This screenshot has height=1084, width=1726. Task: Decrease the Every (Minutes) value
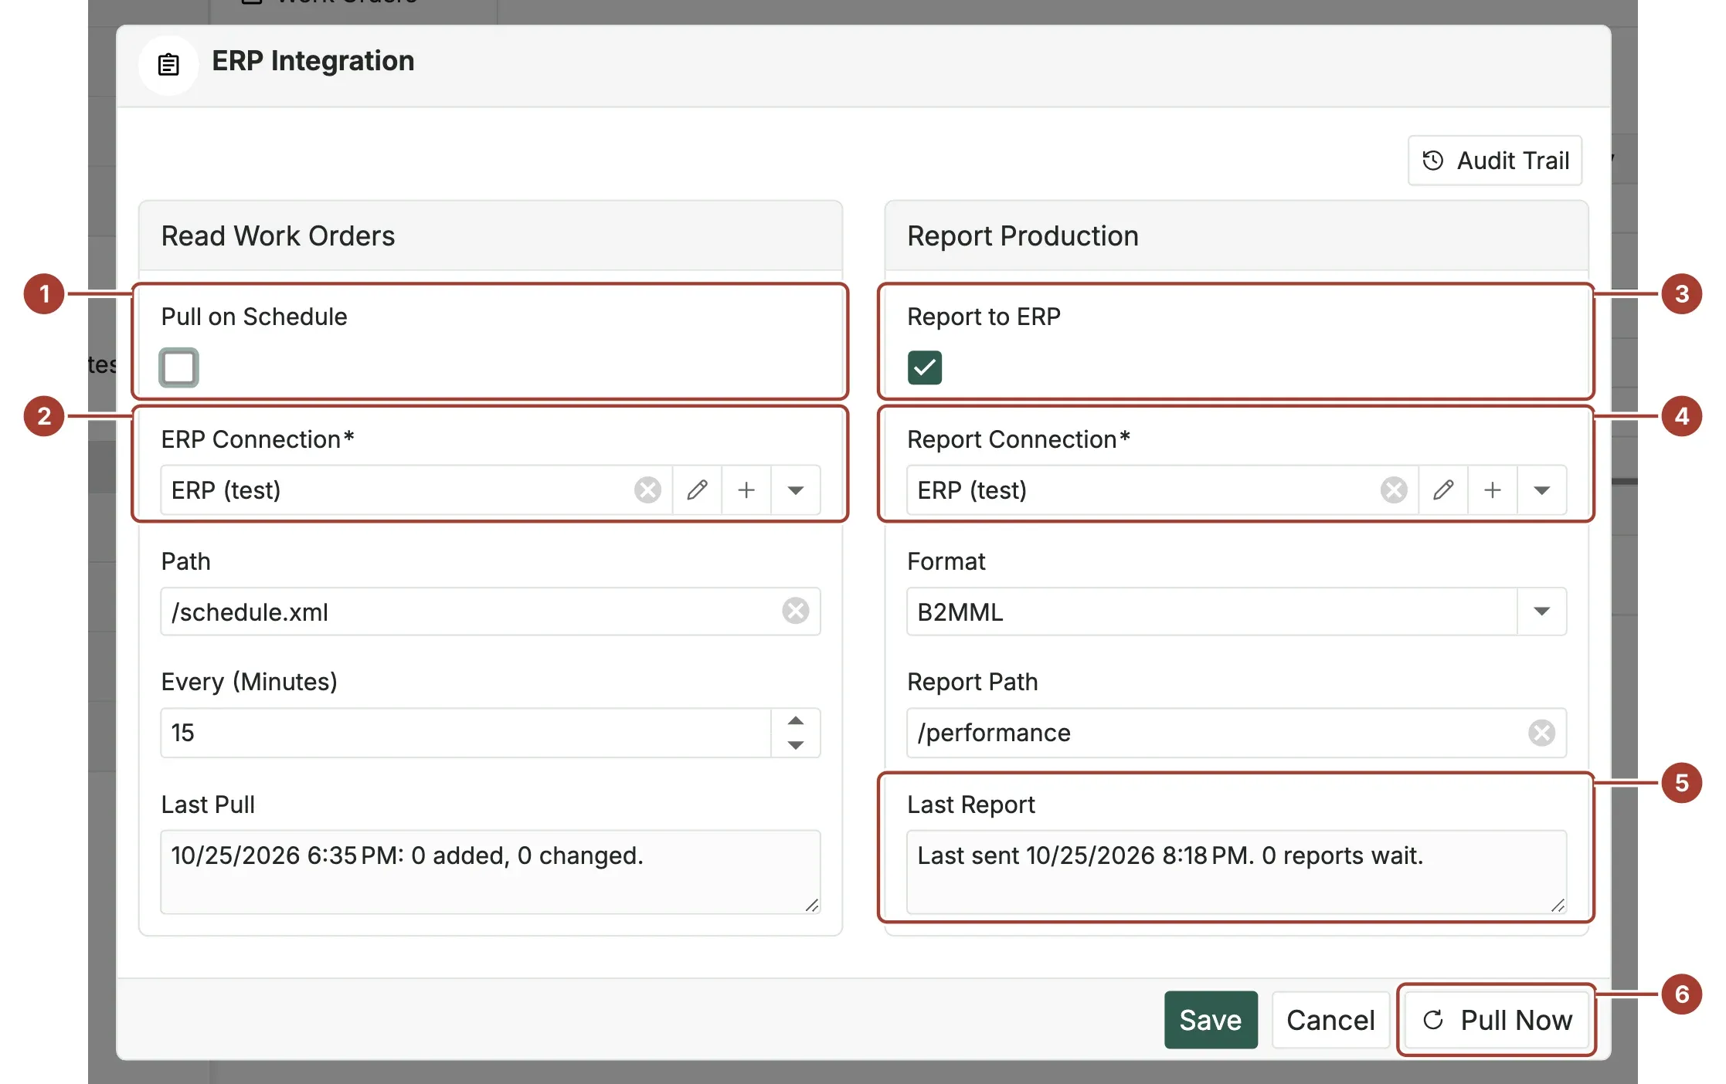796,745
